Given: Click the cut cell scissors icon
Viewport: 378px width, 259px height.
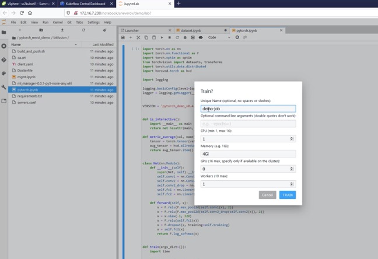Looking at the screenshot, I should [x=138, y=37].
